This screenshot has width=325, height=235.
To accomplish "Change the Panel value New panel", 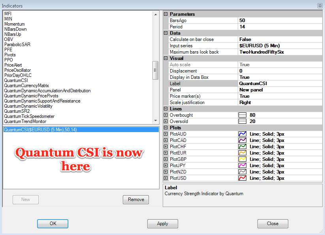I will [280, 90].
